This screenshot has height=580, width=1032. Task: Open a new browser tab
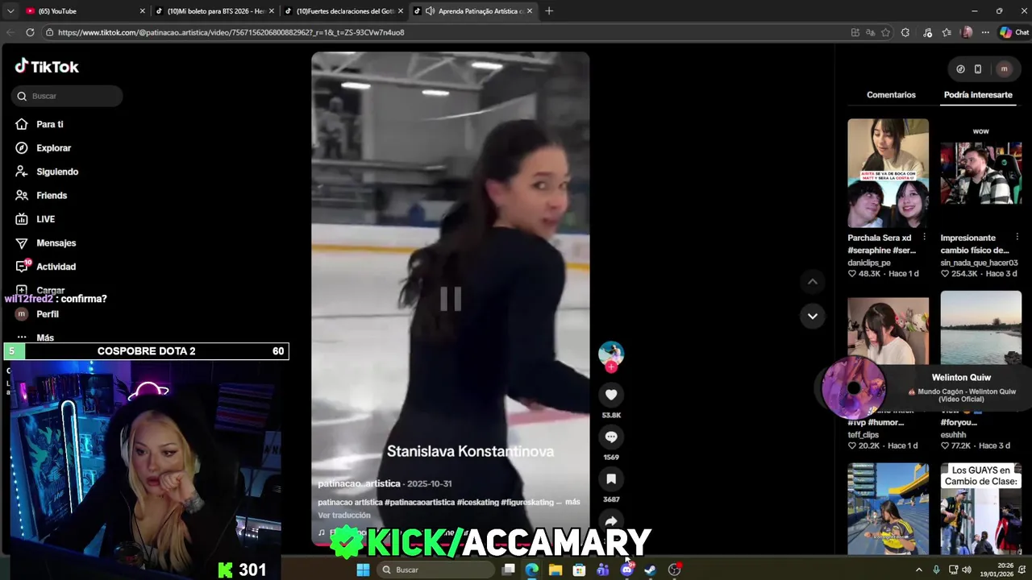[549, 11]
